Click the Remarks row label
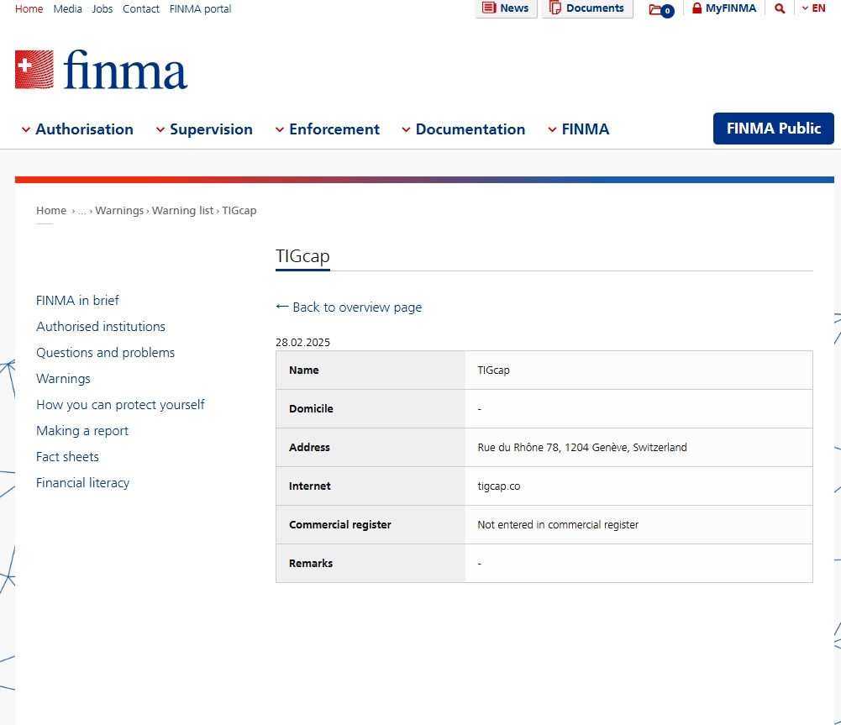This screenshot has height=725, width=841. pyautogui.click(x=311, y=563)
